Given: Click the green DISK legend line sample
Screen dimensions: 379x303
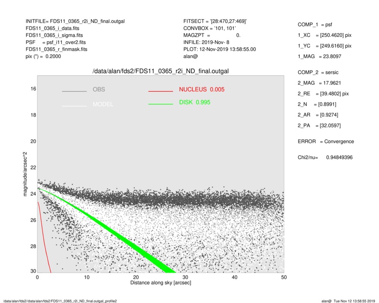Looking at the screenshot, I should [x=161, y=104].
